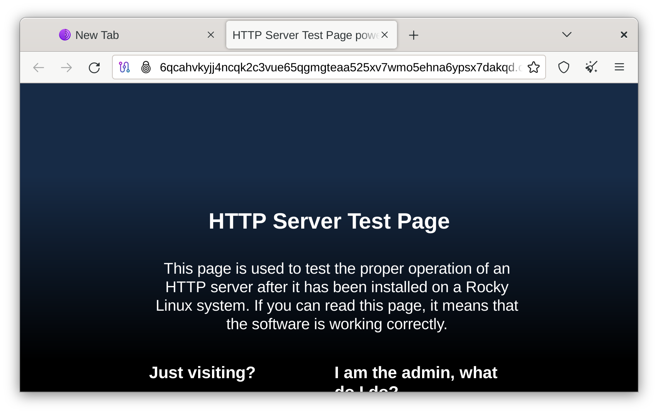Close the HTTP Server Test Page tab

(x=385, y=35)
